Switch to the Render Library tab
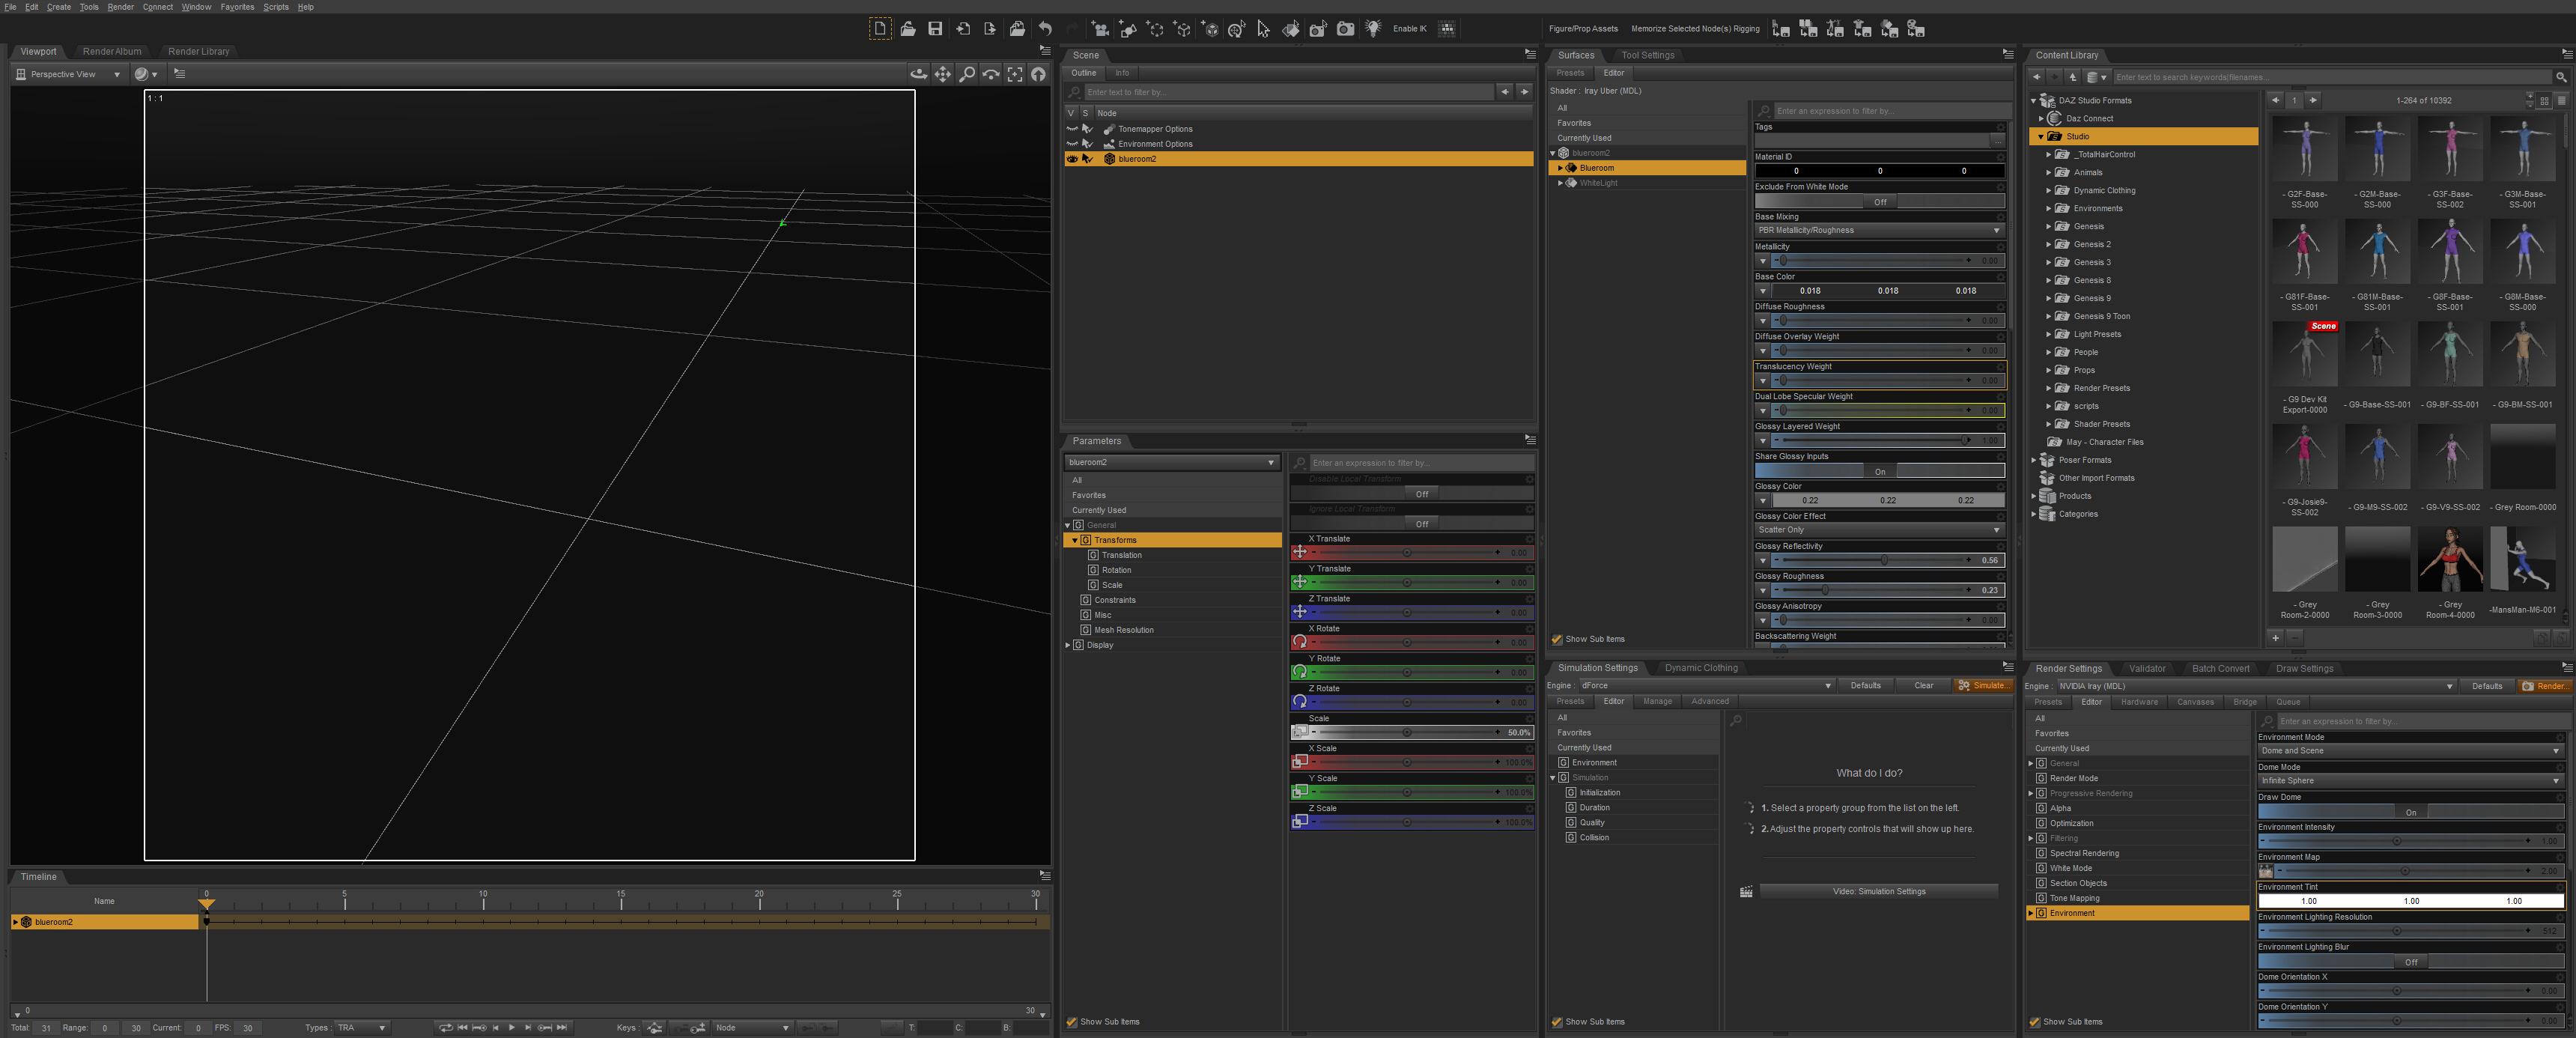Viewport: 2576px width, 1038px height. click(x=198, y=51)
